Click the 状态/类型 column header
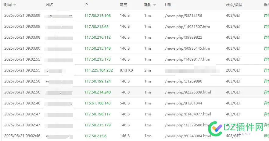 pyautogui.click(x=234, y=5)
